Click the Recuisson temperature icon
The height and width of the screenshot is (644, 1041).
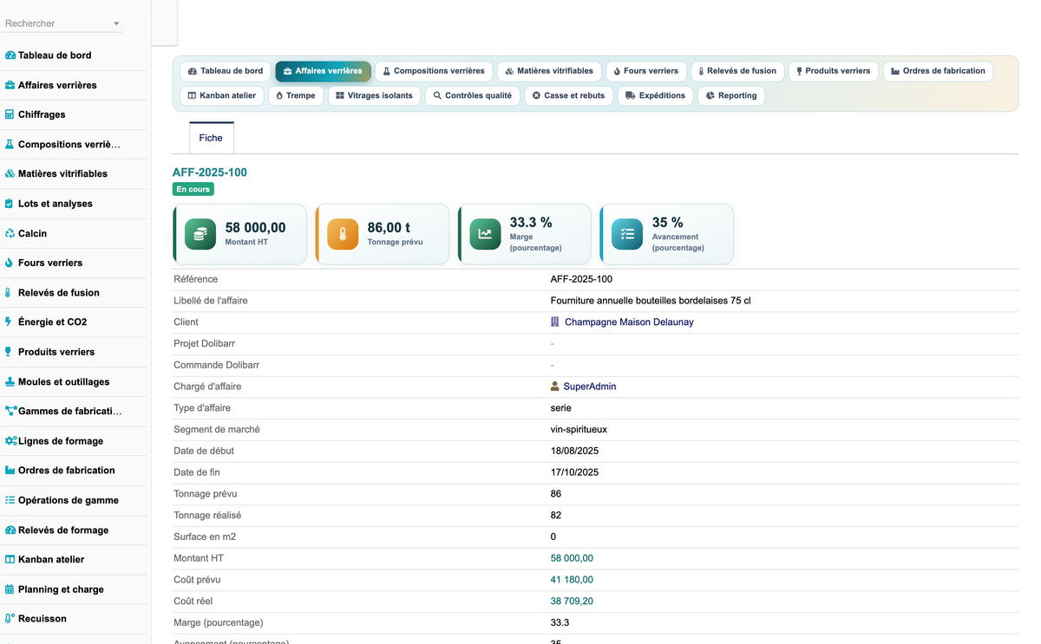click(x=10, y=619)
